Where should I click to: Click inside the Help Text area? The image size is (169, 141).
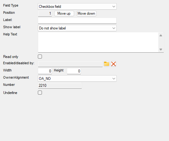coord(98,42)
